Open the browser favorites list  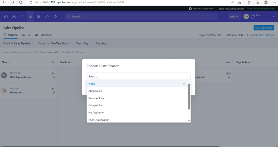249,2
